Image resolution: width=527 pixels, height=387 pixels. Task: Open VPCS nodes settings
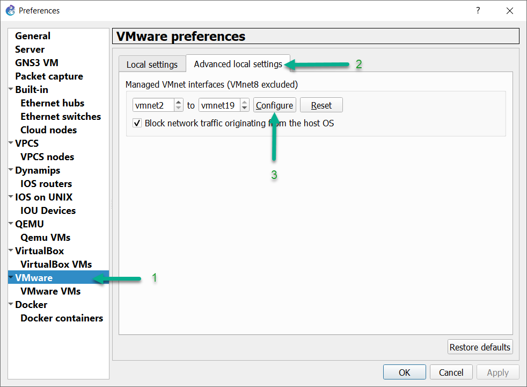(47, 157)
